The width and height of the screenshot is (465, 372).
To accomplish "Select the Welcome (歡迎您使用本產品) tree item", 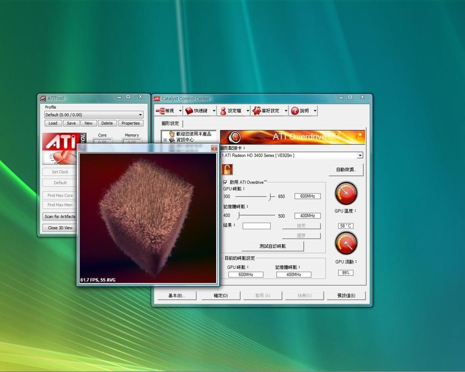I will click(x=193, y=134).
